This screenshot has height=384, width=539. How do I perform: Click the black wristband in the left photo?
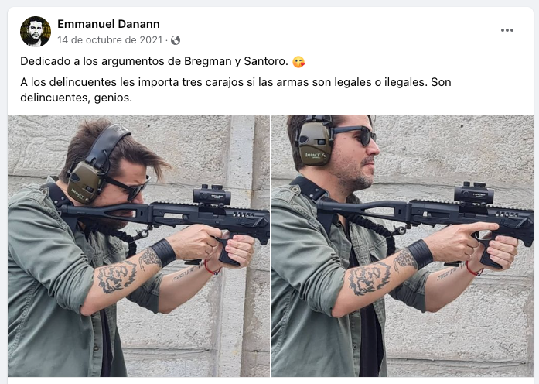164,252
